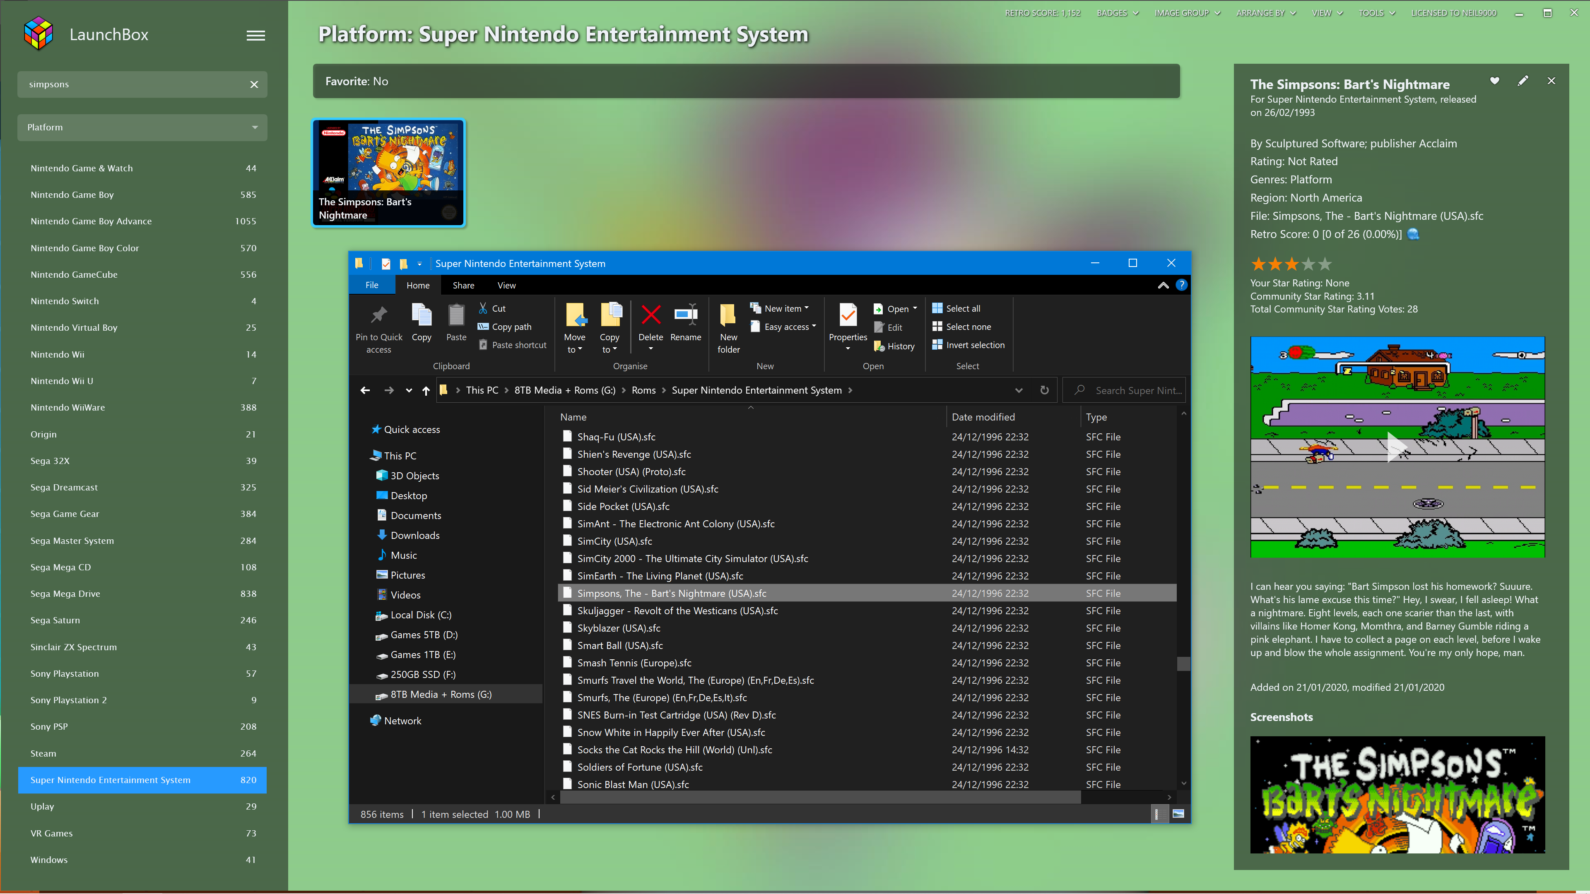Click Cut in the Clipboard group

click(493, 308)
